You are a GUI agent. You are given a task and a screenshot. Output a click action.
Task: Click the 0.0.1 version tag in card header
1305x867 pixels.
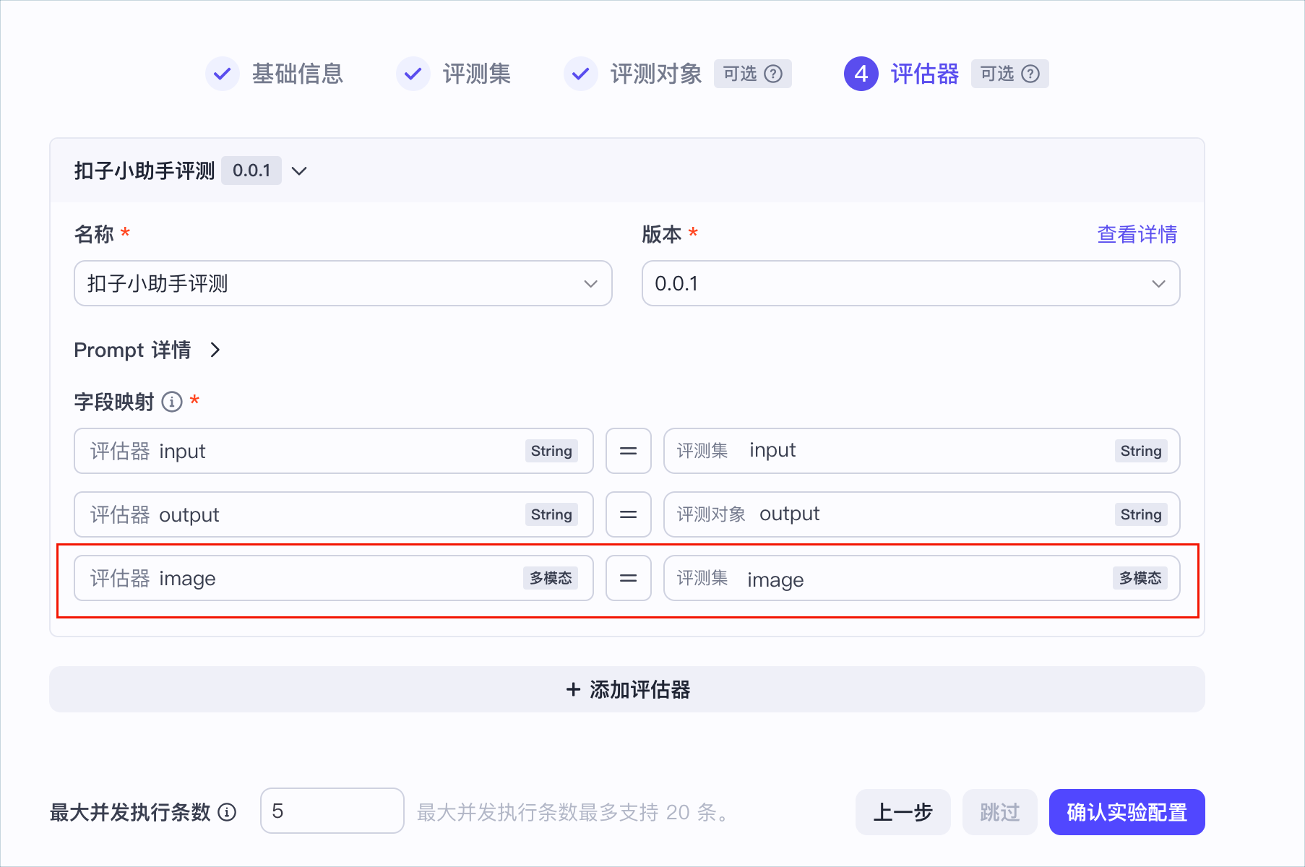(x=251, y=171)
